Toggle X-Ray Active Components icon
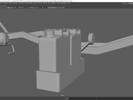 click(x=32, y=7)
